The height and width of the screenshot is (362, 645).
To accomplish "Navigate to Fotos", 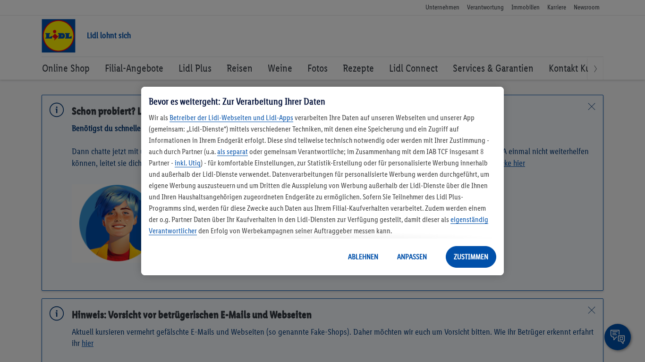I will [x=317, y=69].
